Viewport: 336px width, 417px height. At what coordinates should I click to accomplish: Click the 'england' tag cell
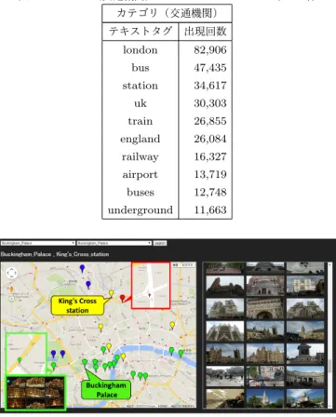tap(141, 139)
